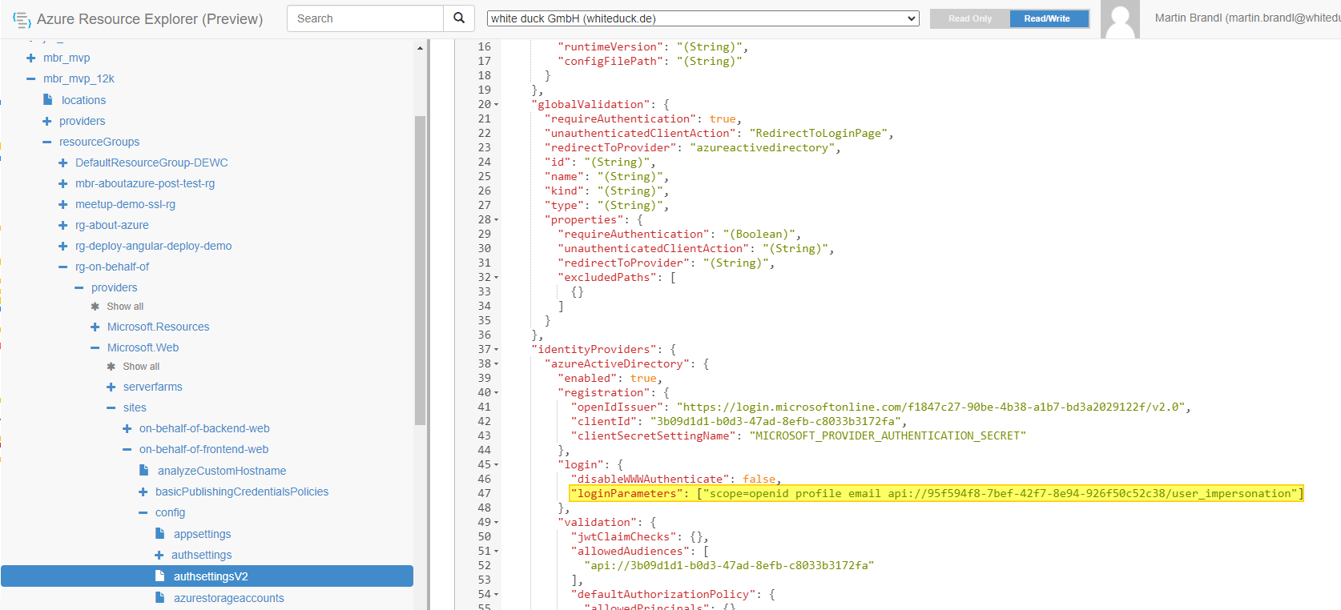This screenshot has width=1341, height=610.
Task: Expand basicPublishingCredentialsPolicies plus icon
Action: pos(143,492)
